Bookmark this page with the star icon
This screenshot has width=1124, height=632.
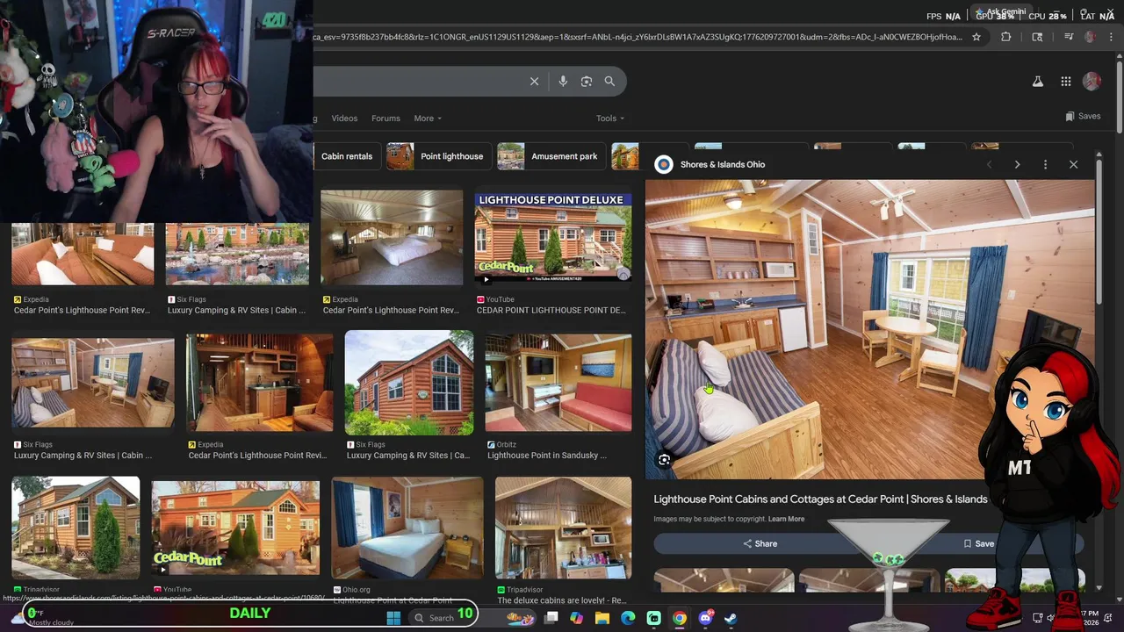[x=976, y=37]
